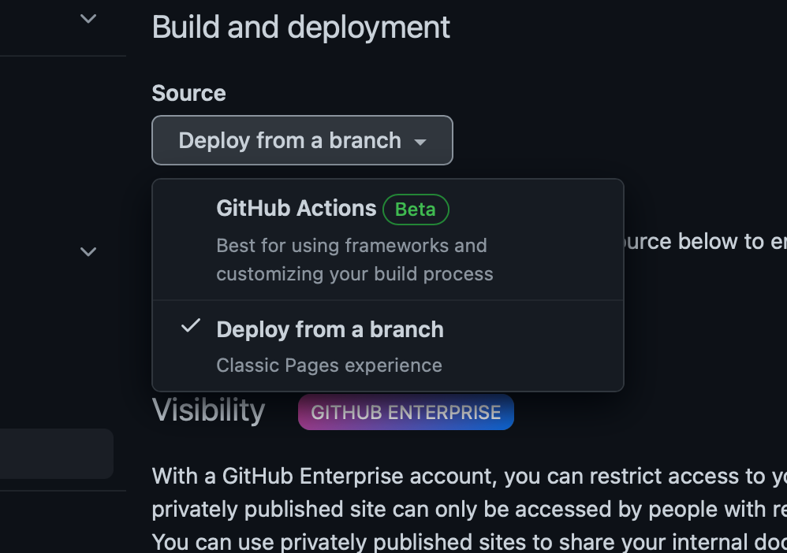The width and height of the screenshot is (787, 553).
Task: Click the Best for using frameworks description
Action: click(355, 260)
